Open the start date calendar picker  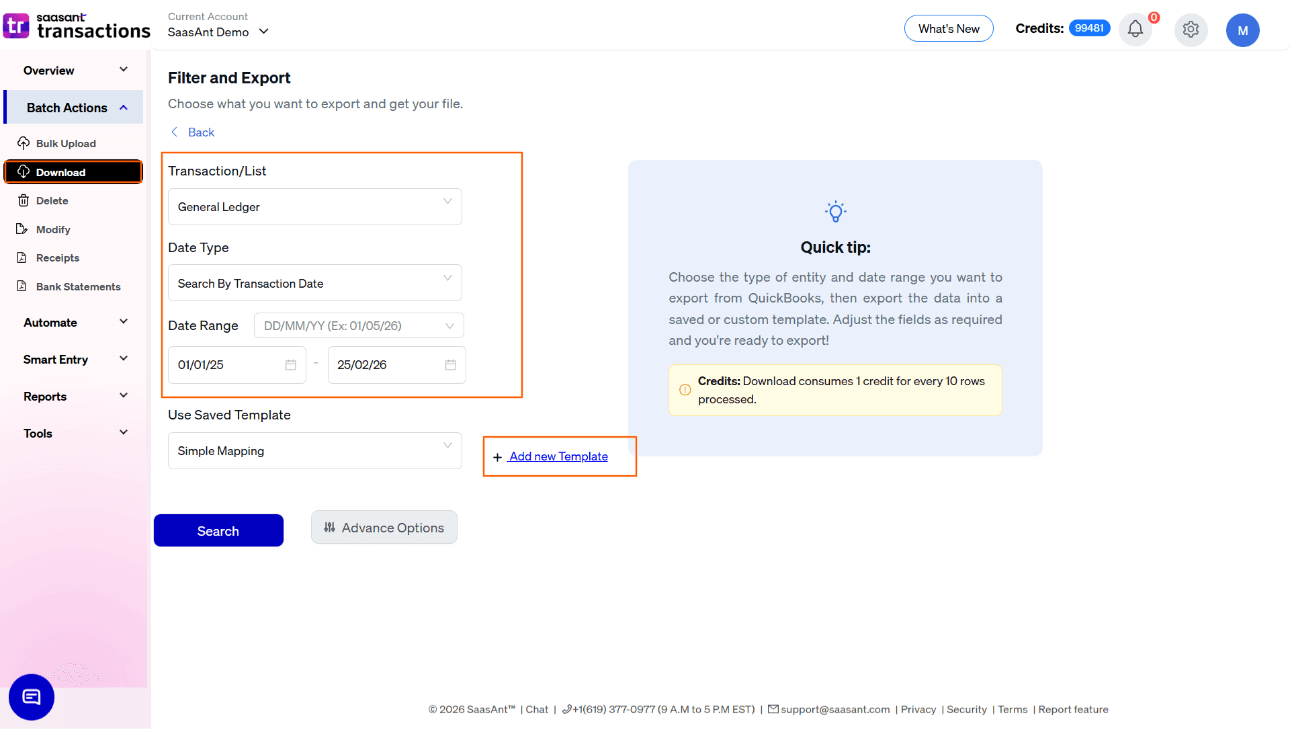[x=290, y=364]
